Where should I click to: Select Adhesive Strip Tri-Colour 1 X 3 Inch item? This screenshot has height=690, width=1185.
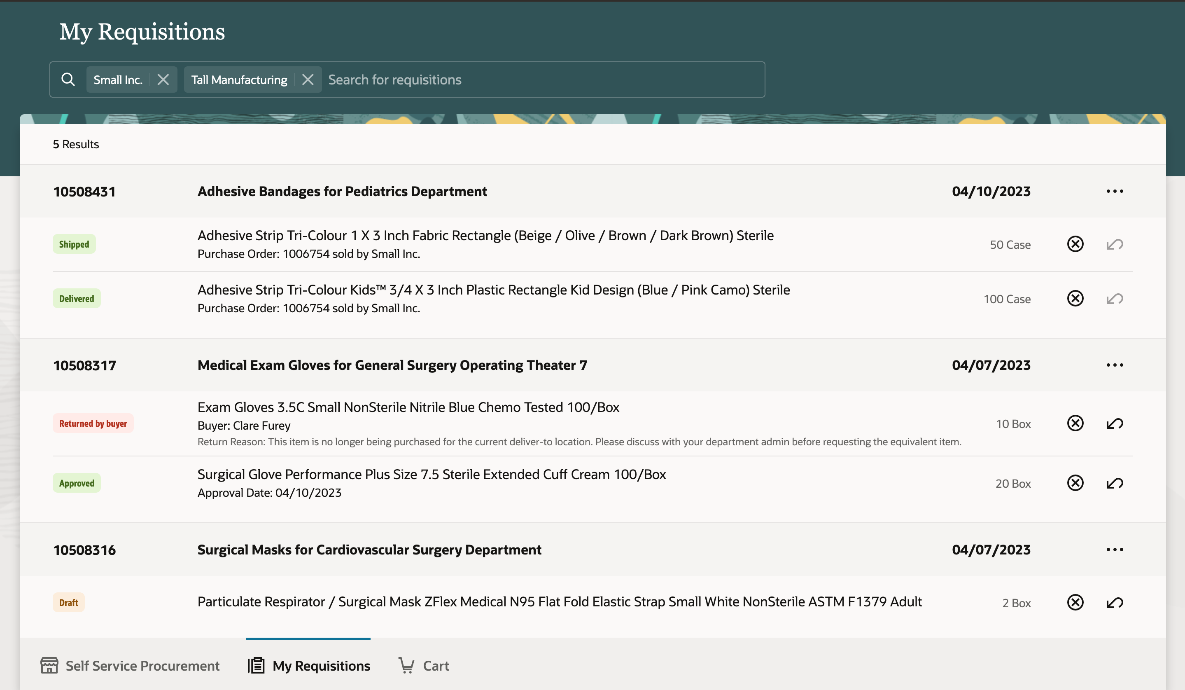pos(486,235)
